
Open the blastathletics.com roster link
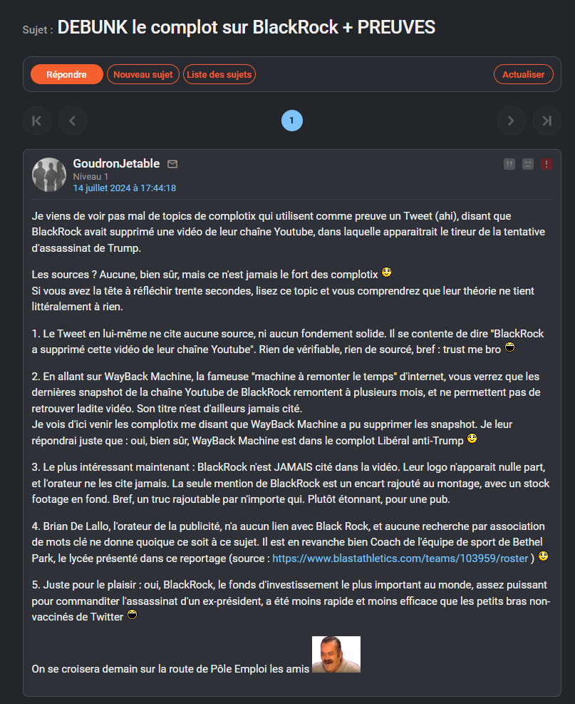pyautogui.click(x=400, y=558)
